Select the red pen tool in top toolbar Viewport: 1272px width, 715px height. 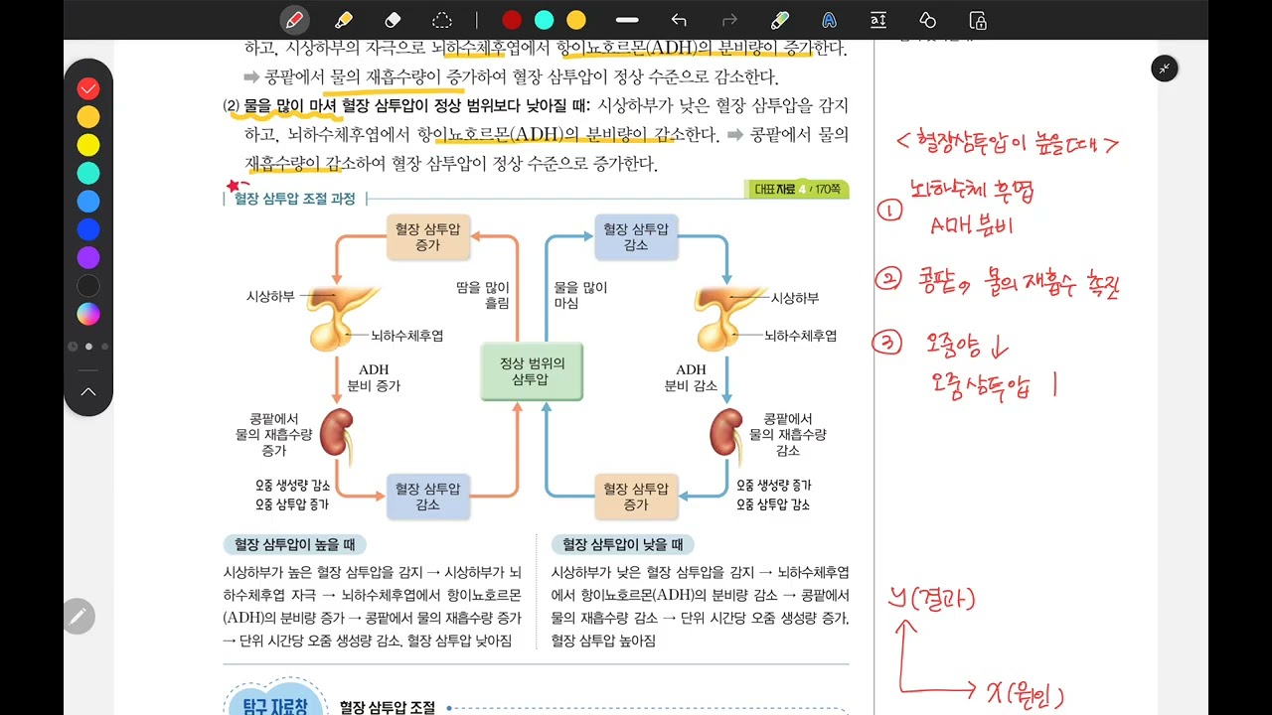293,20
